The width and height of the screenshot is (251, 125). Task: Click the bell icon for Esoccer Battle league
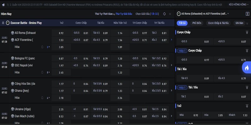[3, 23]
